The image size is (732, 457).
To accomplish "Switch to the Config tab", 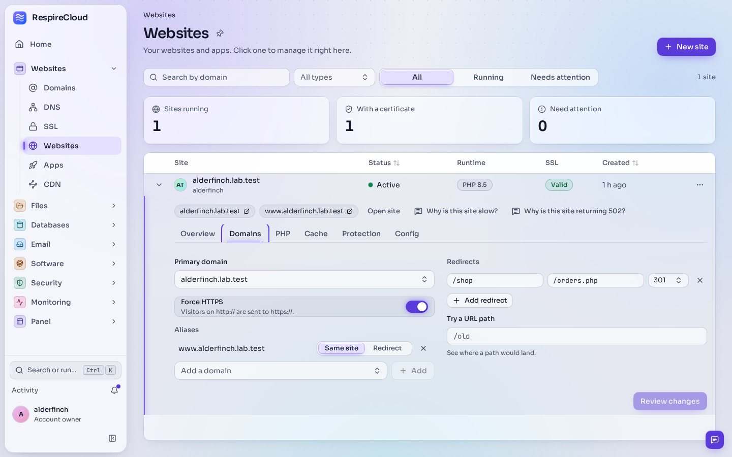I will click(407, 234).
